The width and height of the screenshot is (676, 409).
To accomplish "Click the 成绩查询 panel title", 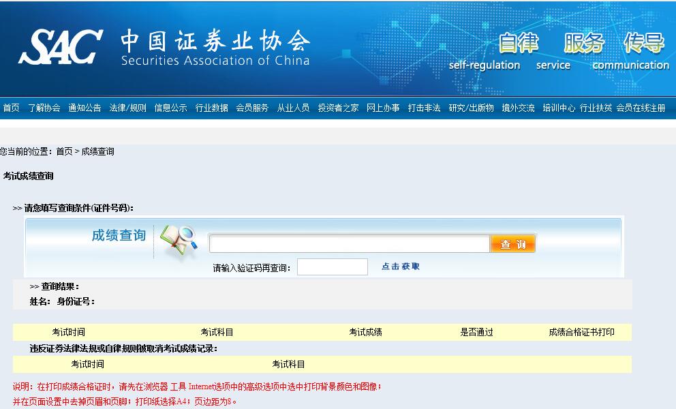I will click(119, 236).
